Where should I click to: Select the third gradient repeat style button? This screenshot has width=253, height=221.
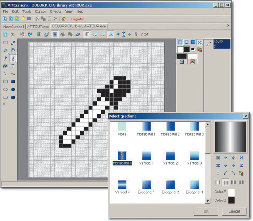(233, 183)
